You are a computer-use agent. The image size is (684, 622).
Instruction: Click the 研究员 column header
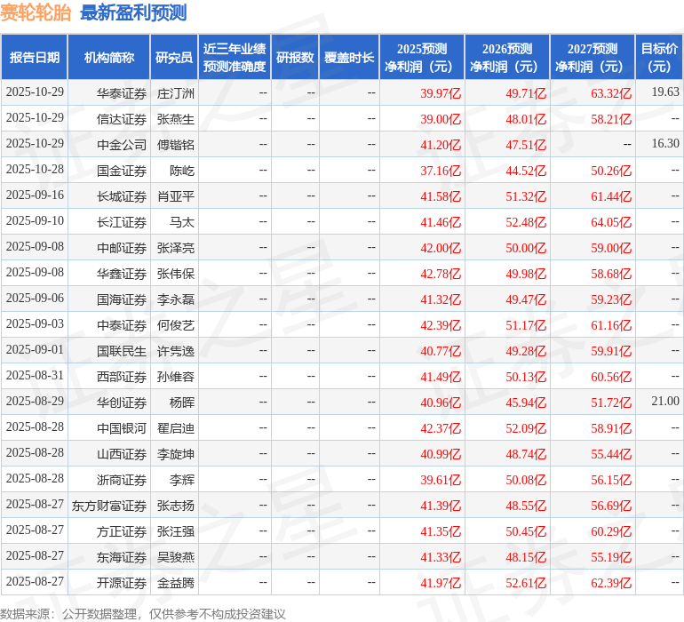(x=174, y=58)
